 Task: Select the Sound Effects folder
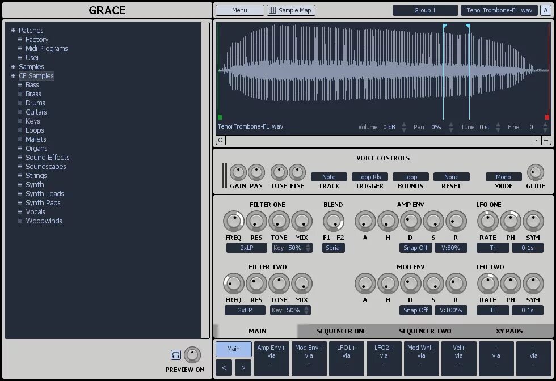pyautogui.click(x=48, y=158)
